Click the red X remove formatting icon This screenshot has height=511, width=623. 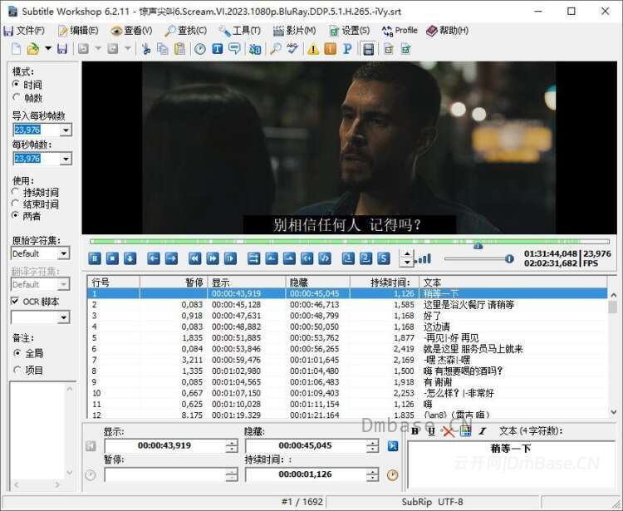click(x=449, y=431)
